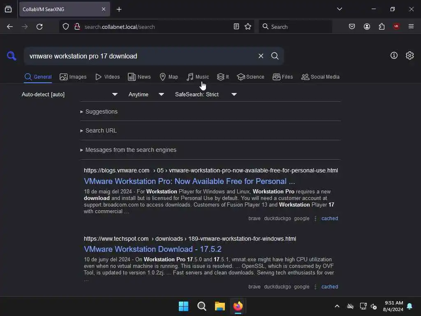Screen dimensions: 421x316
Task: Close the CollabVM SearXNG tab
Action: pyautogui.click(x=104, y=9)
